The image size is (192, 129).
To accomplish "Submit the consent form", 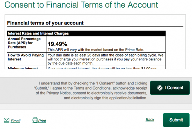I will click(176, 120).
